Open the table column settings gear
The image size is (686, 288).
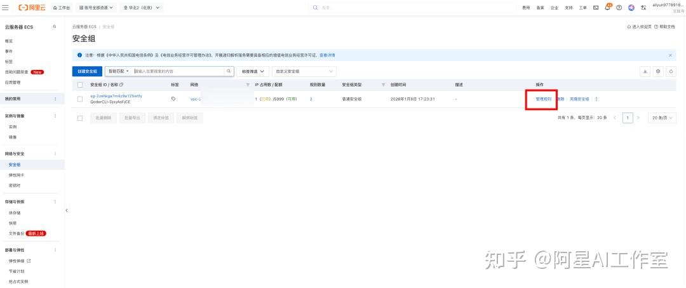(x=658, y=71)
